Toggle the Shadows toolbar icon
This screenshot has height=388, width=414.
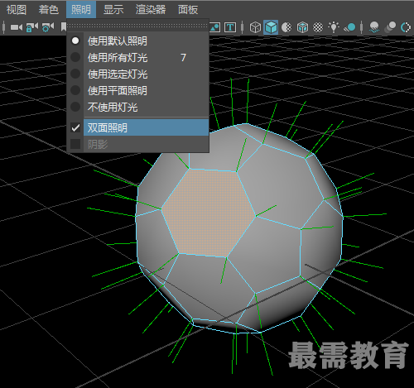pos(349,27)
